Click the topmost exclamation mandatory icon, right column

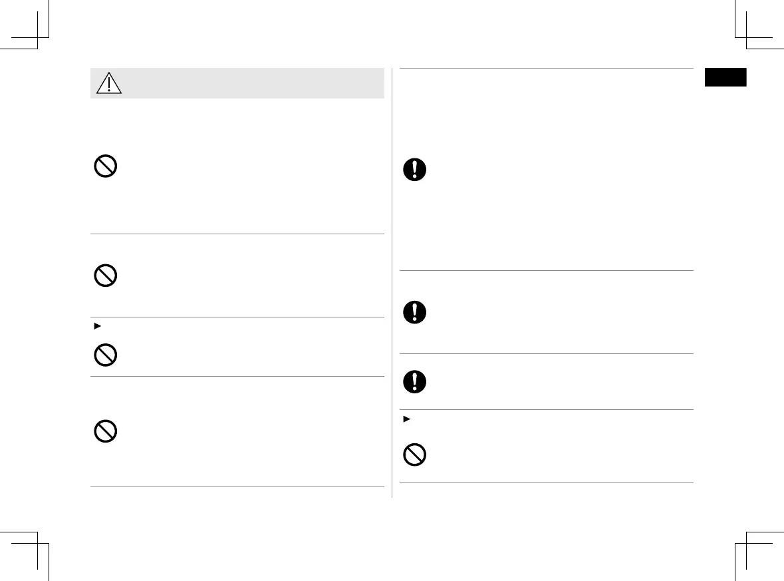coord(416,170)
